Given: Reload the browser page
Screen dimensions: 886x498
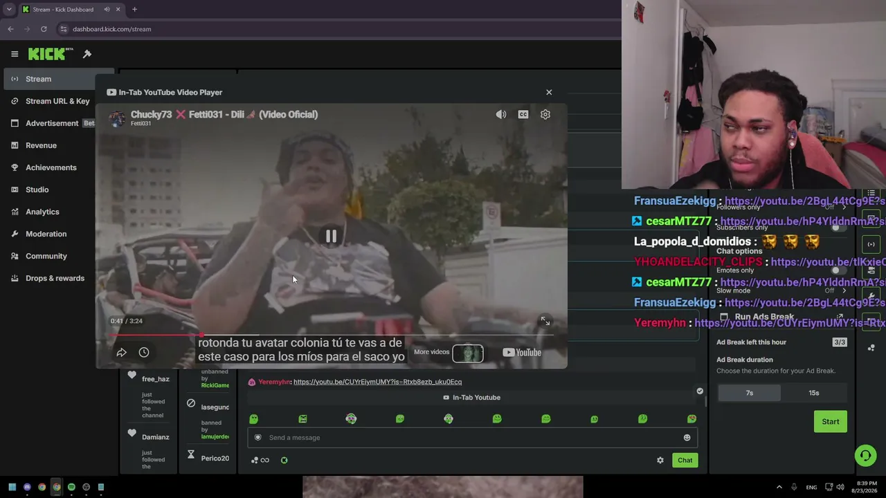Looking at the screenshot, I should (x=44, y=29).
